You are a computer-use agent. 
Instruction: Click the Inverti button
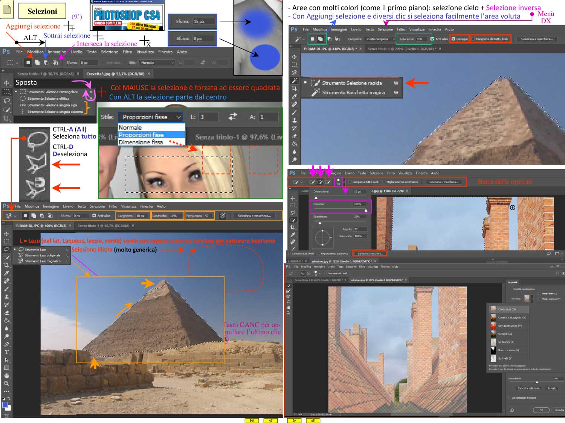[551, 388]
